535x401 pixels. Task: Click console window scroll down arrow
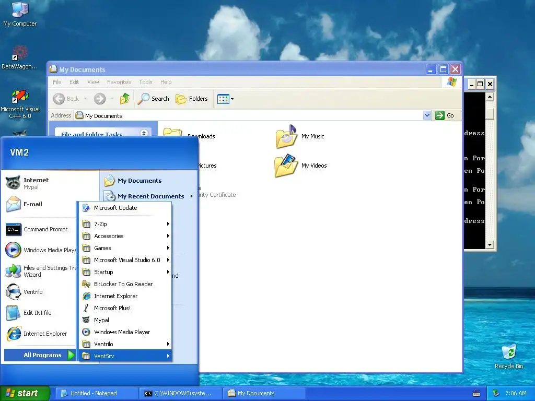pos(490,244)
